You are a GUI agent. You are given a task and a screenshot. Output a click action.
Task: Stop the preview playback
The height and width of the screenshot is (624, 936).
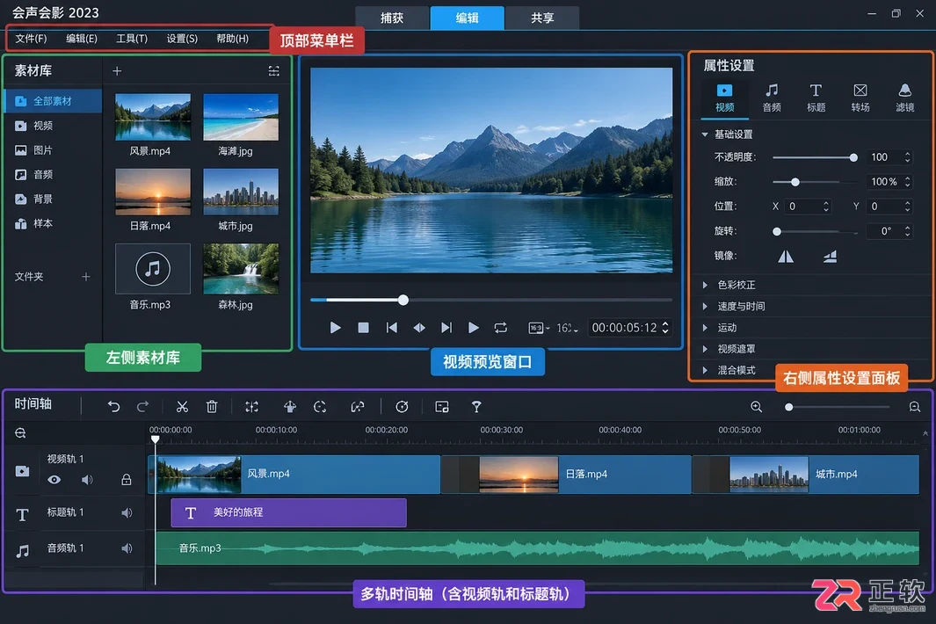[x=363, y=328]
